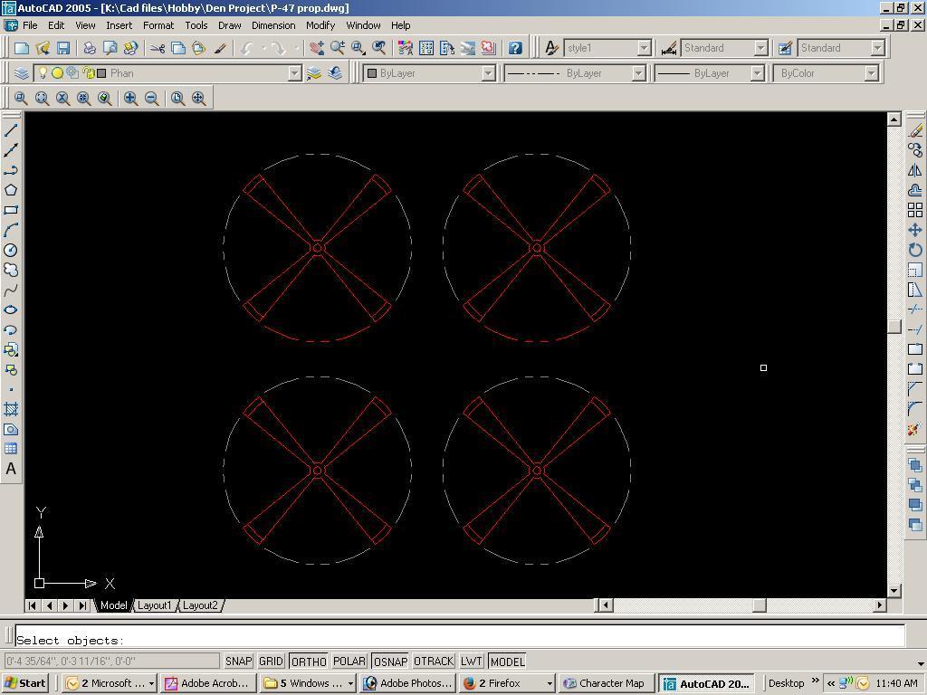
Task: Expand the Phan layer dropdown
Action: 294,73
